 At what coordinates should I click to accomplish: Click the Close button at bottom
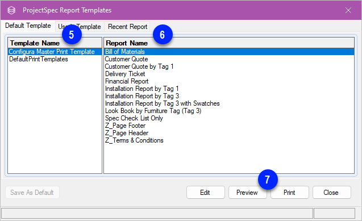tap(331, 193)
